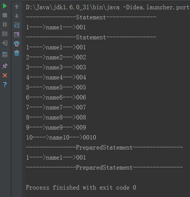The image size is (190, 197).
Task: Click the green Run (rerun) icon
Action: (x=5, y=6)
